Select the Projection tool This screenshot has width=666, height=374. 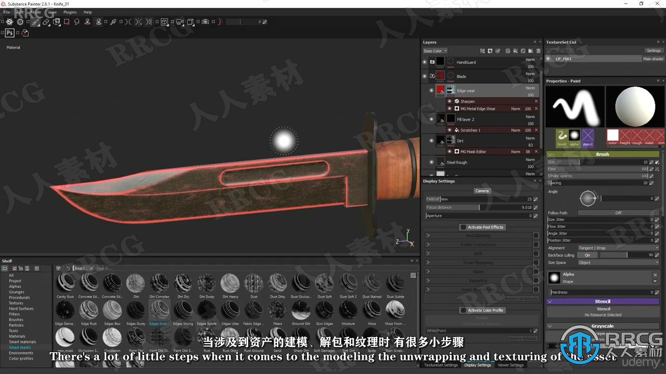click(x=56, y=22)
